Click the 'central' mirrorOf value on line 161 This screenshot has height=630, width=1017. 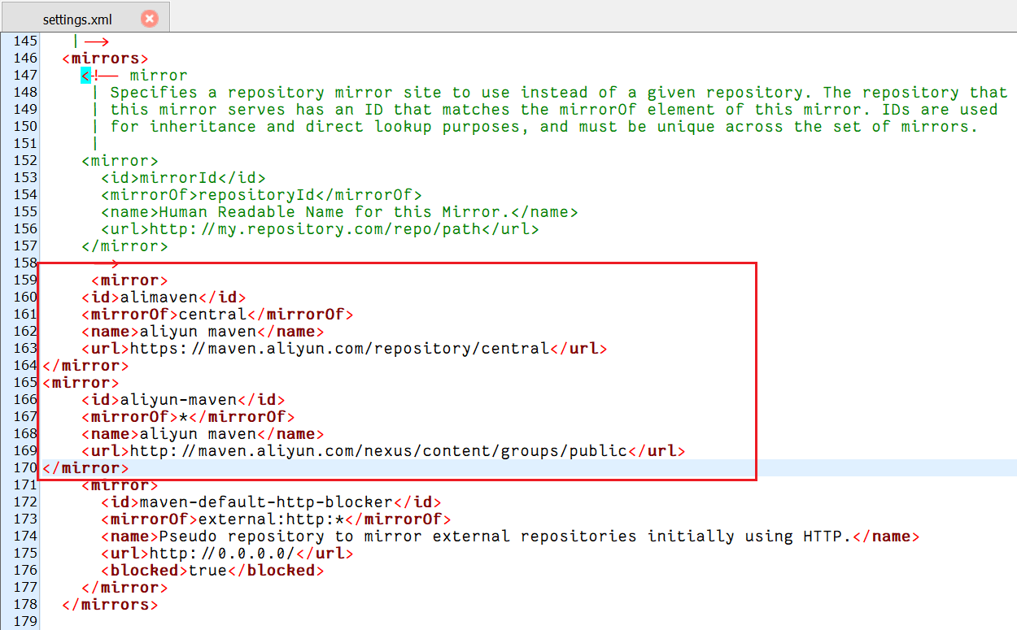[x=213, y=314]
